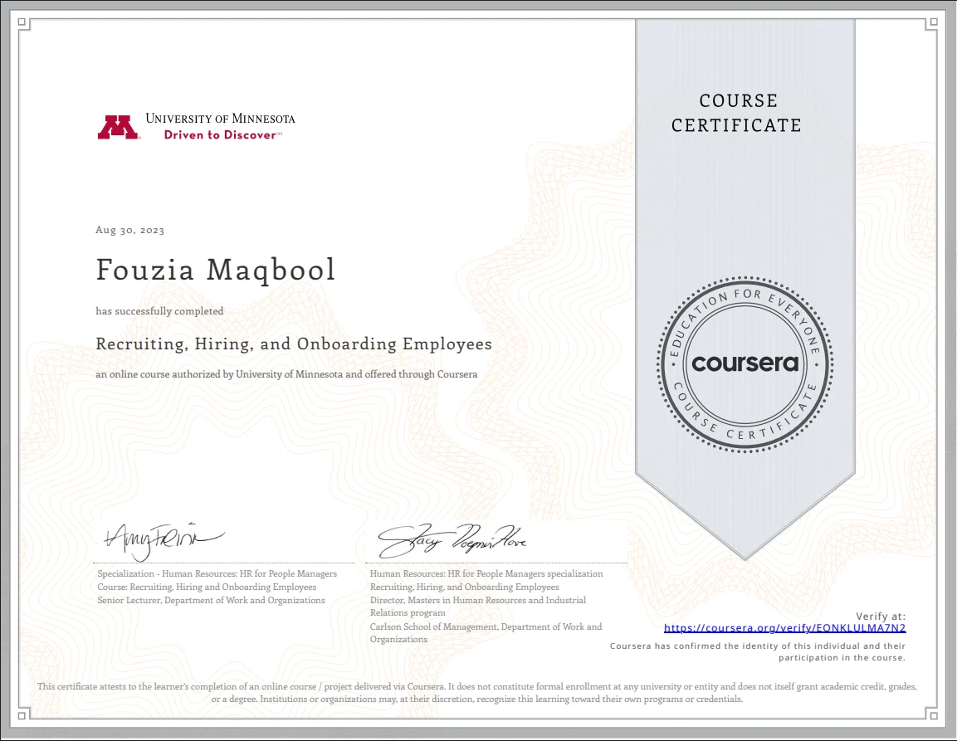Click the name 'Fouzia Maqbool'
The height and width of the screenshot is (741, 957).
tap(216, 270)
